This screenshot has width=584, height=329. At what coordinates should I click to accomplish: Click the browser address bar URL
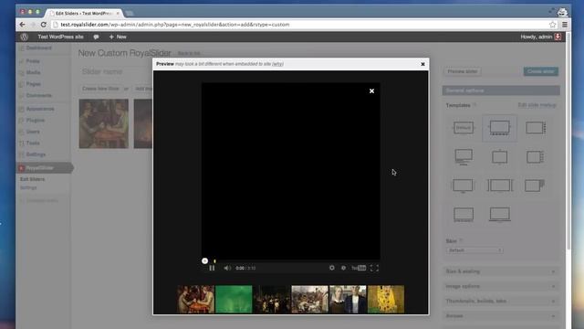(x=174, y=25)
